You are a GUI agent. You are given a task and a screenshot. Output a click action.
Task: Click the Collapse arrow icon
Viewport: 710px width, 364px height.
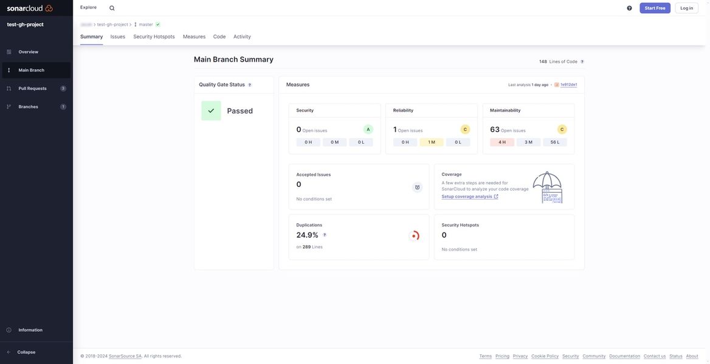point(9,352)
